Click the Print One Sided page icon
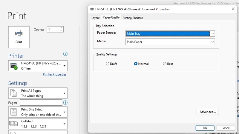The image size is (239, 134). pyautogui.click(x=13, y=112)
